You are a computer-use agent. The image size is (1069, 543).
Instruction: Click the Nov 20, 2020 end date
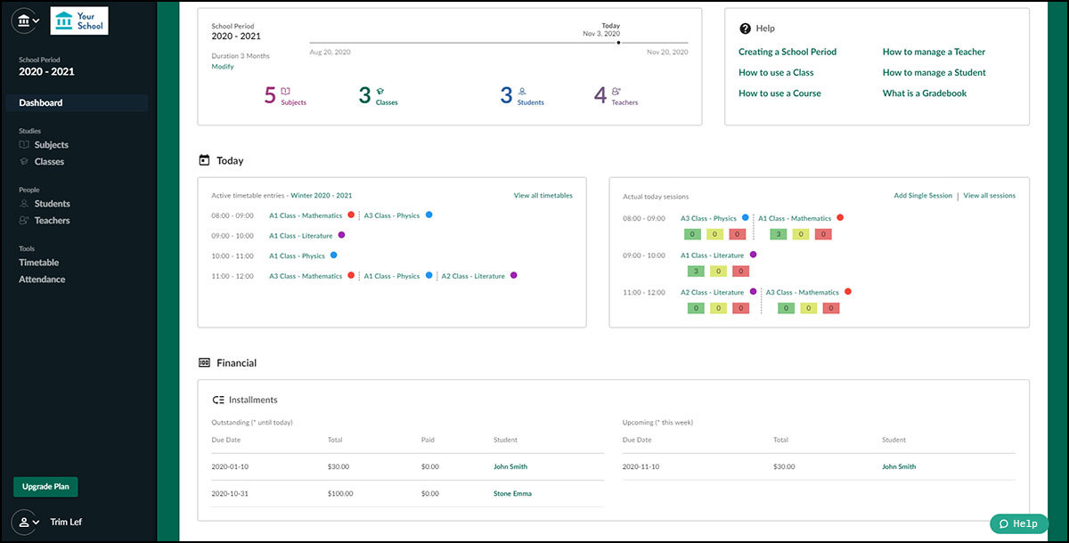coord(667,53)
